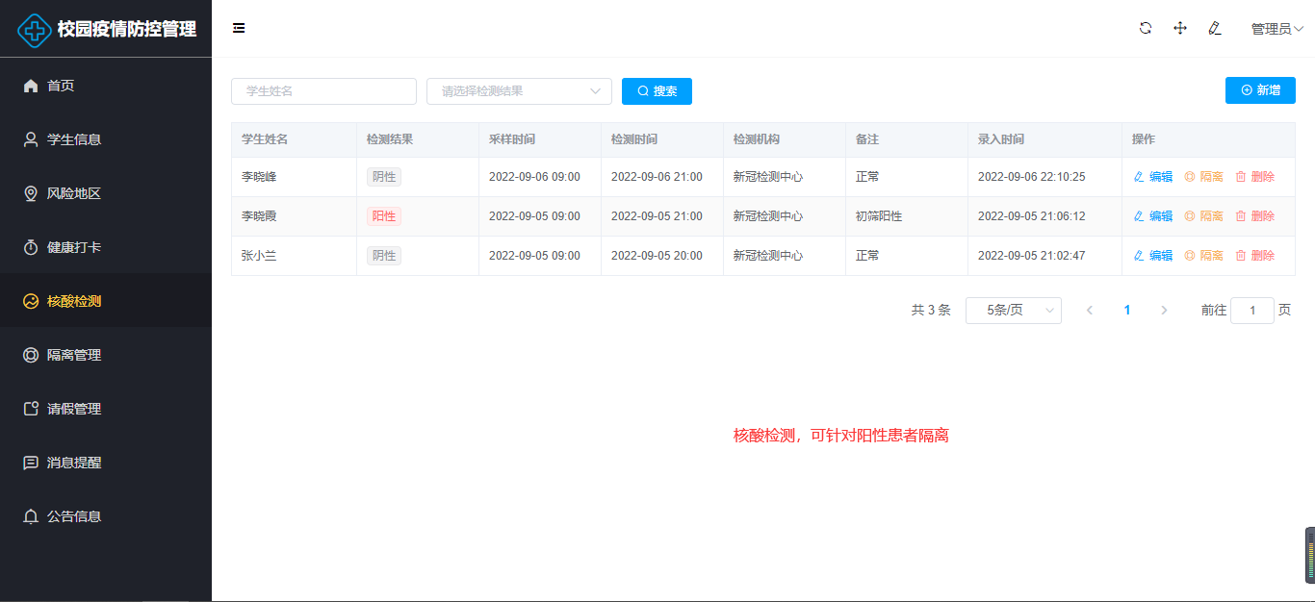The width and height of the screenshot is (1315, 602).
Task: Open 公告信息 in the sidebar
Action: pyautogui.click(x=73, y=516)
